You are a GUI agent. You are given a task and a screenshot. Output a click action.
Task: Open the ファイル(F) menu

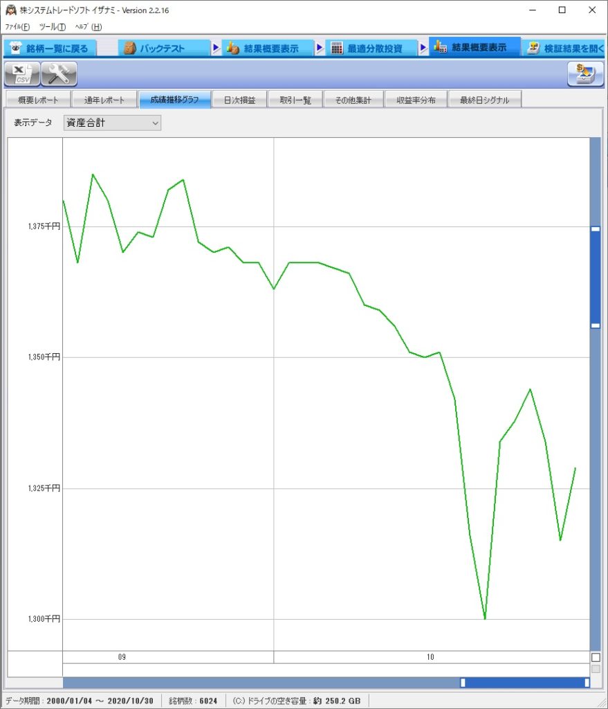point(17,27)
